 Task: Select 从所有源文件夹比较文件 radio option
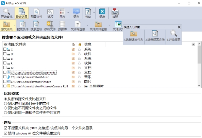(x=5, y=99)
